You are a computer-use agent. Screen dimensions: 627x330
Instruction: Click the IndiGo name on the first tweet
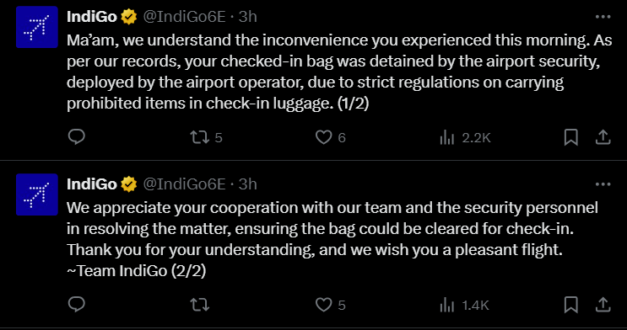pos(92,17)
